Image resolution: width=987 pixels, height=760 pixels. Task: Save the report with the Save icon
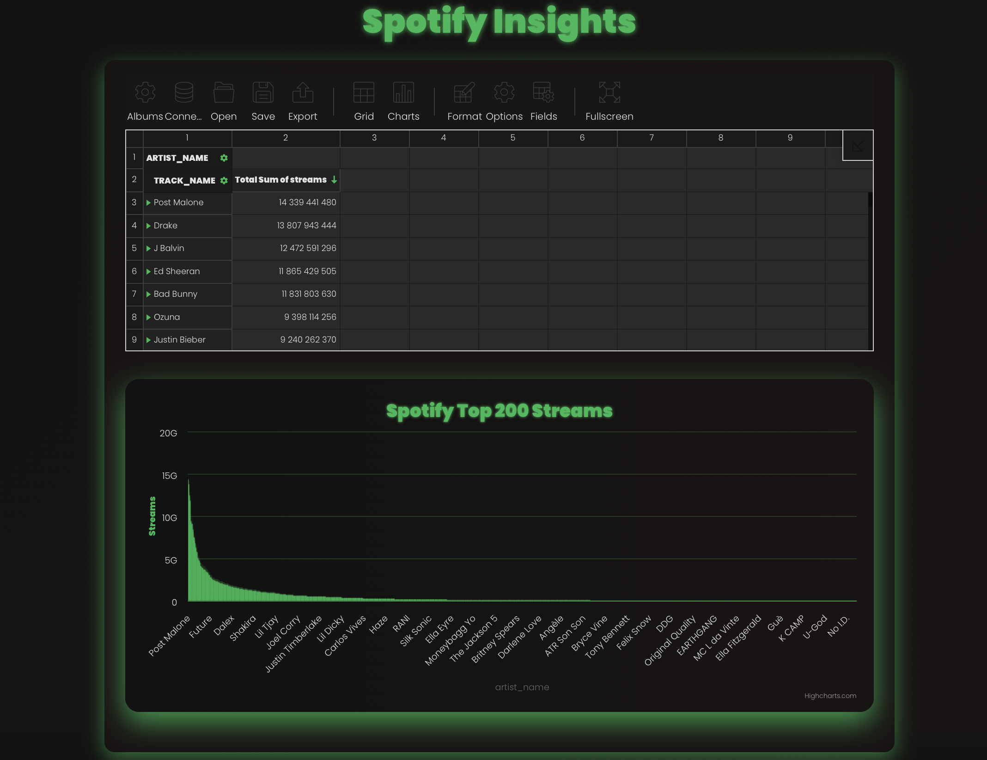coord(263,92)
